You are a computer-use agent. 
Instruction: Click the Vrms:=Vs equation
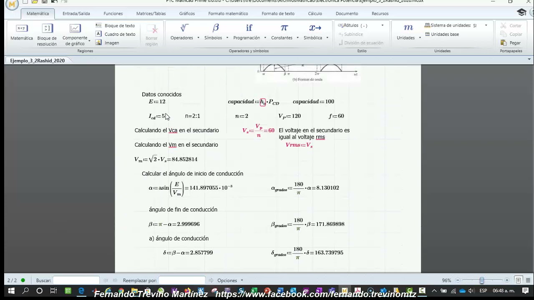click(299, 145)
